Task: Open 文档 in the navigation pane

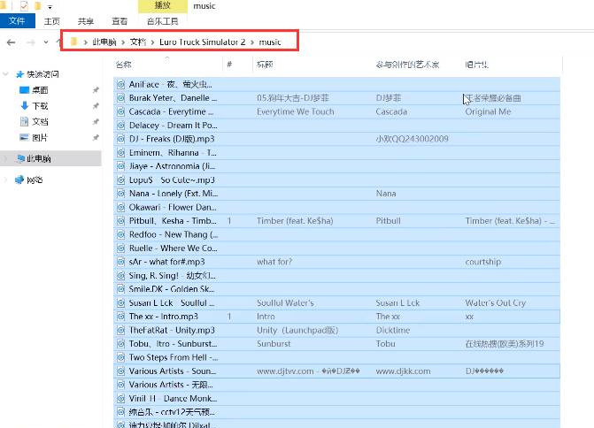Action: pos(40,122)
